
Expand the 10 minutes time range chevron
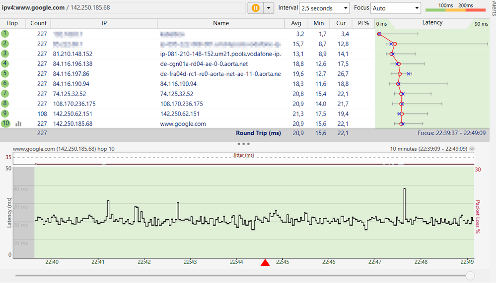[472, 149]
